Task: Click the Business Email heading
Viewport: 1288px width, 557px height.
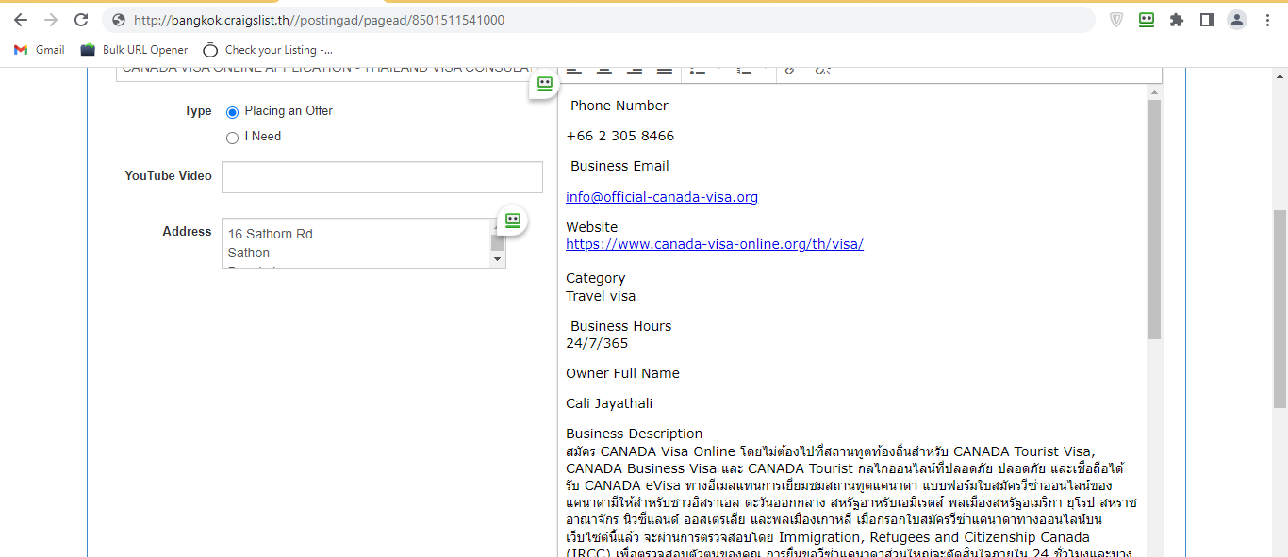Action: [619, 166]
